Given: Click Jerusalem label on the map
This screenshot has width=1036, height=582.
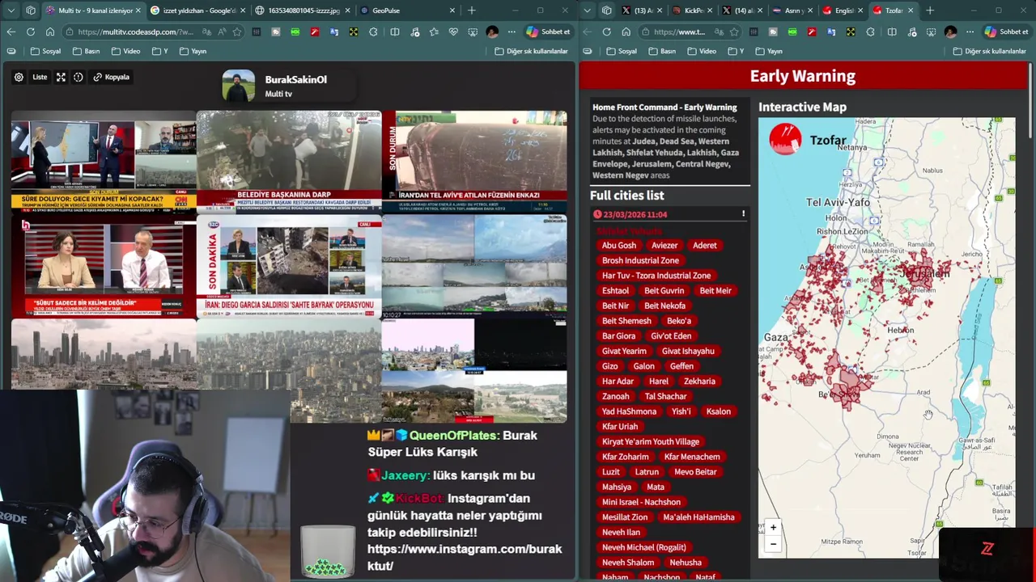Looking at the screenshot, I should (923, 273).
